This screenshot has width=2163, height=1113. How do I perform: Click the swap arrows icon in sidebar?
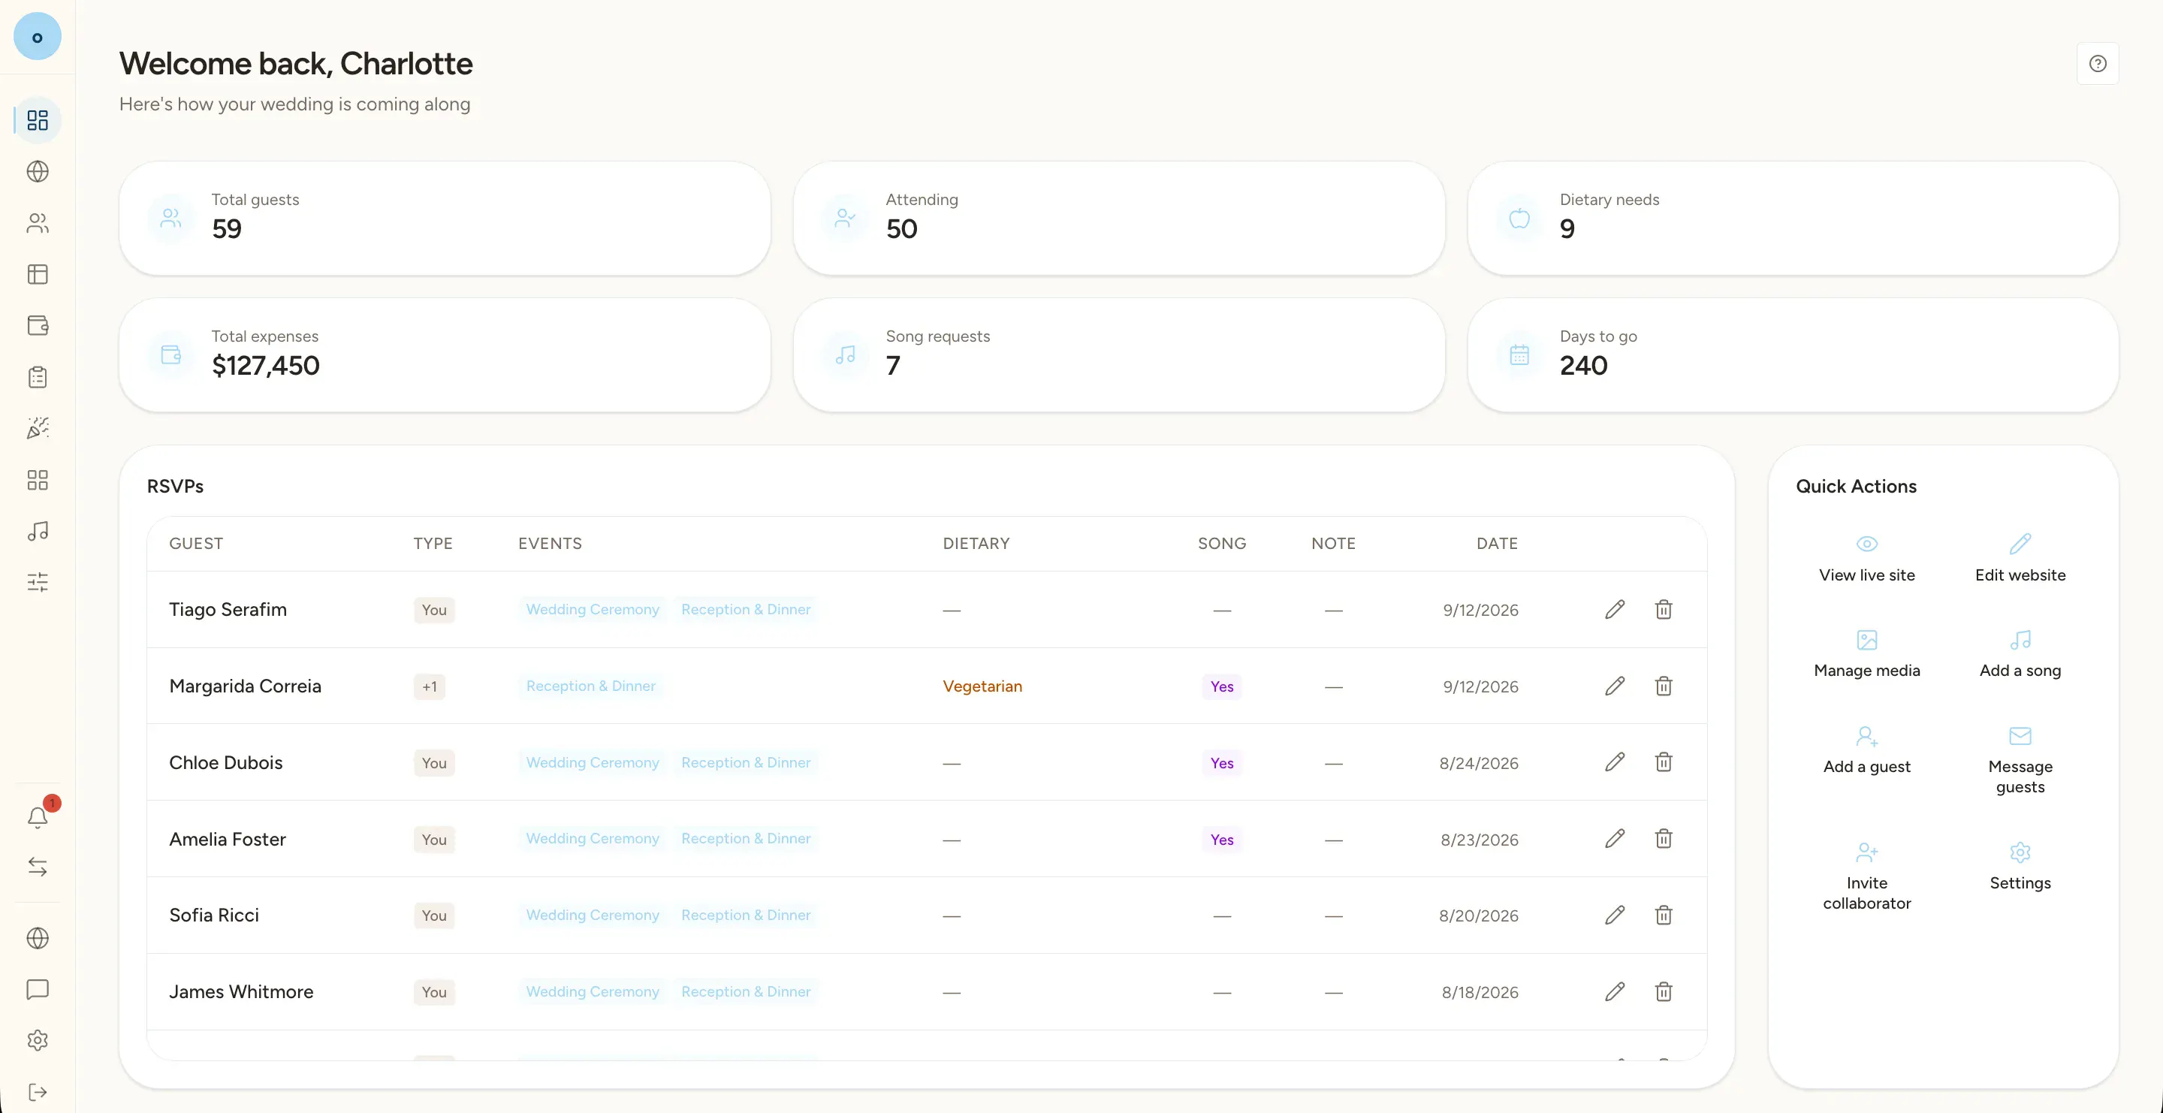[x=38, y=866]
